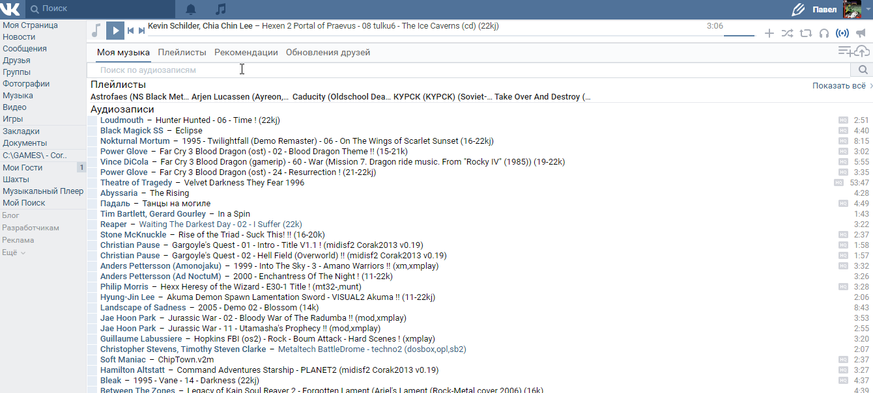Click the headphones similar-tracks icon

tap(824, 33)
